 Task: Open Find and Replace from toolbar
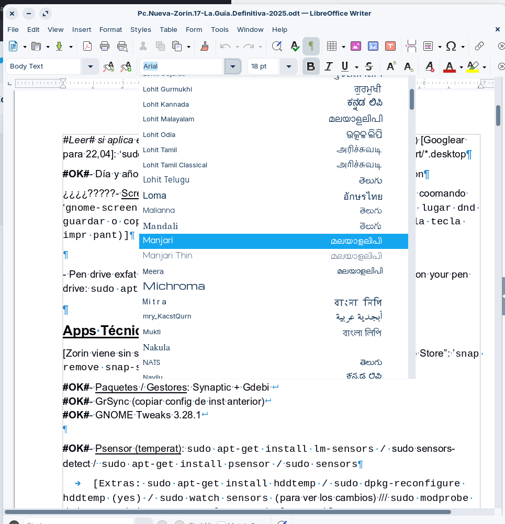[x=277, y=46]
